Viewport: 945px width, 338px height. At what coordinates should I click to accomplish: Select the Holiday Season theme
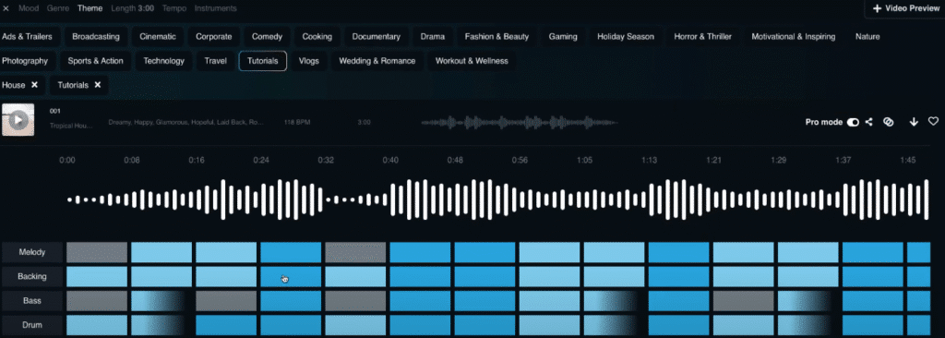(x=626, y=36)
